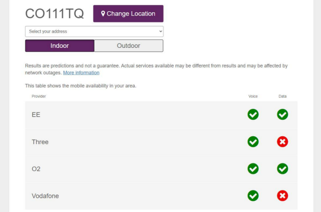This screenshot has height=212, width=321.
Task: Click Three data unavailable cross icon
Action: pos(282,142)
